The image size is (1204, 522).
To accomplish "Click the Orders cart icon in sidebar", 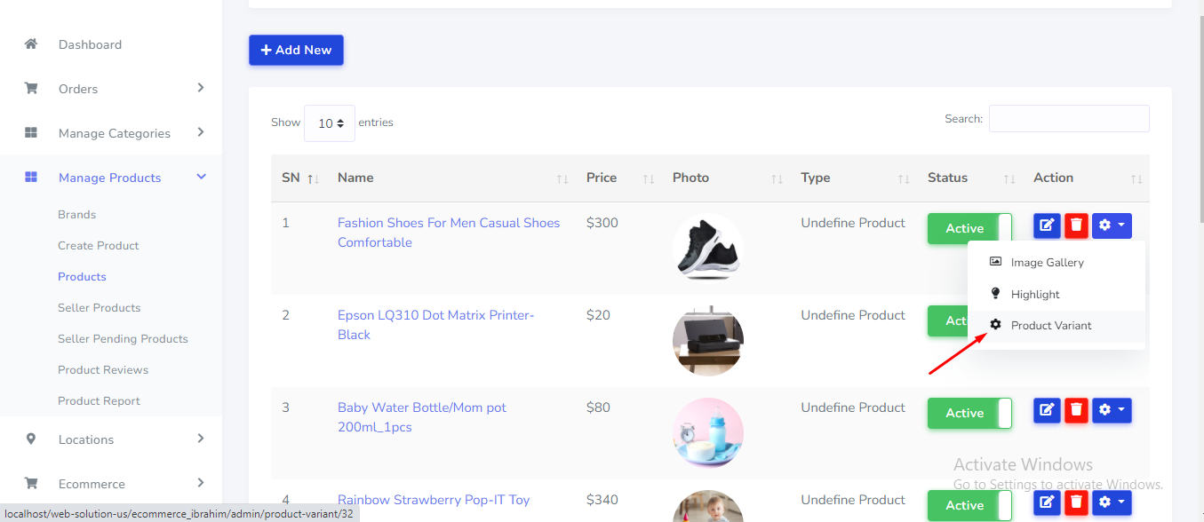I will tap(31, 89).
